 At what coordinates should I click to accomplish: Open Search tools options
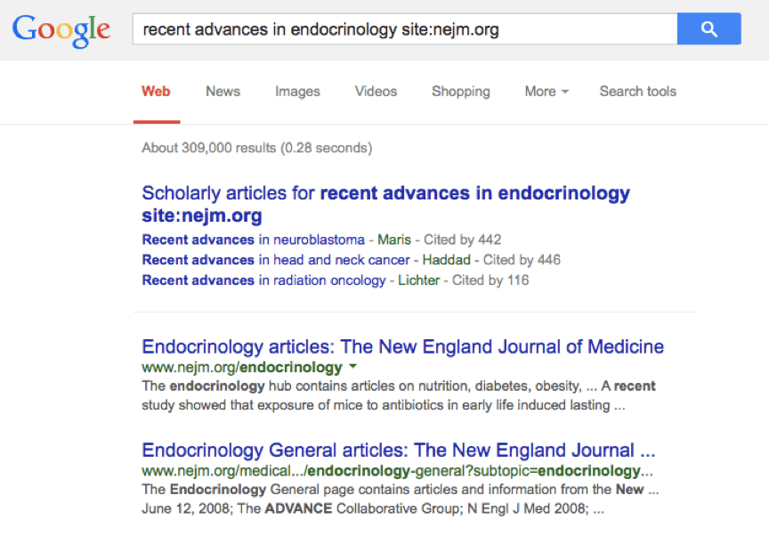coord(637,91)
